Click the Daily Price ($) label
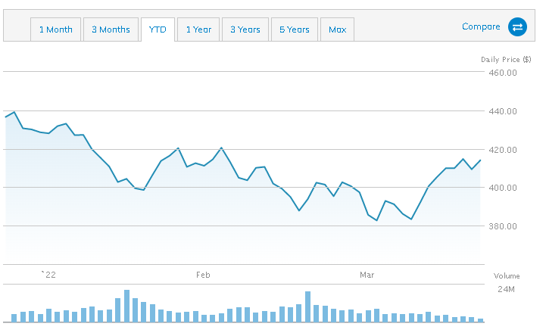 [506, 60]
